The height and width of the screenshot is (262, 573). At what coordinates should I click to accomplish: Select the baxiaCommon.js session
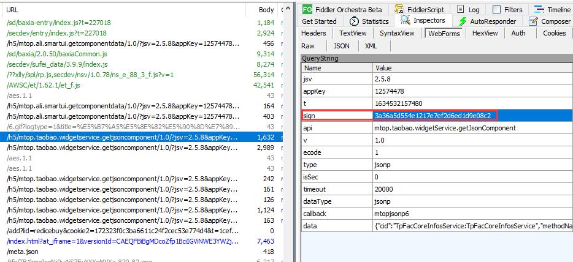(x=140, y=54)
